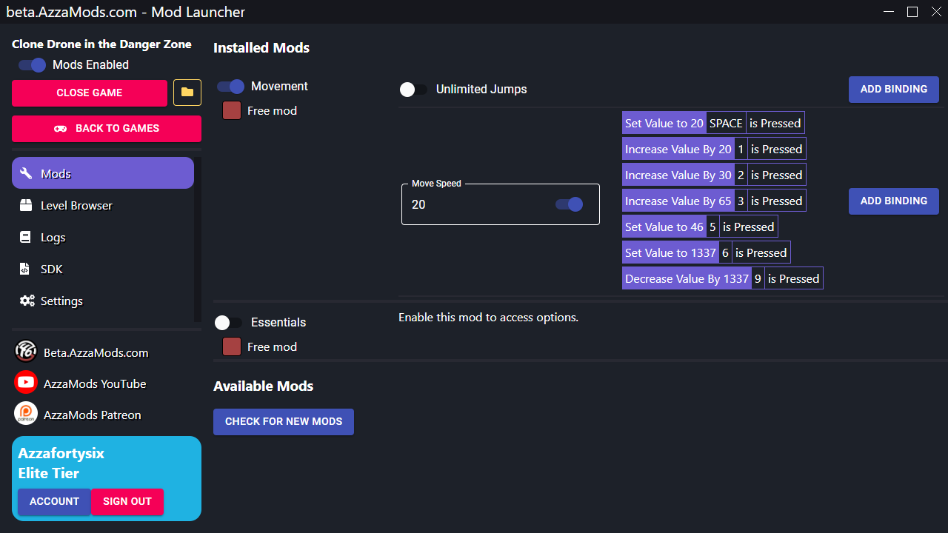Click the Available Mods heading

(263, 386)
